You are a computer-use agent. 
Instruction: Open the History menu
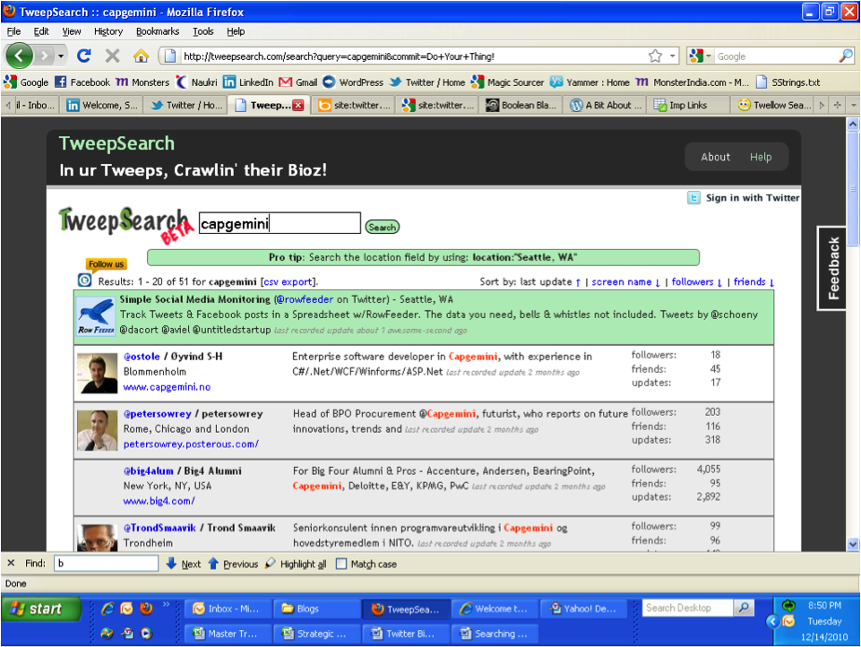pyautogui.click(x=108, y=31)
